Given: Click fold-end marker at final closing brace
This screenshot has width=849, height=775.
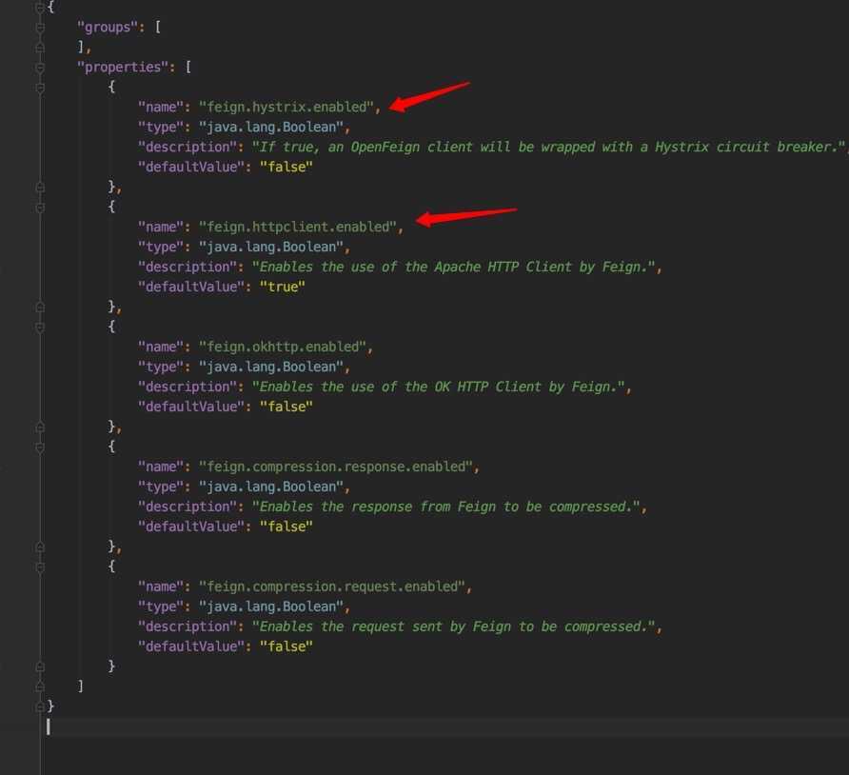Looking at the screenshot, I should [40, 706].
